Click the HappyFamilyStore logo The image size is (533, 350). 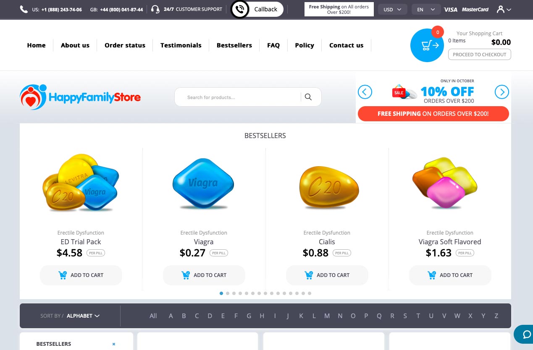point(80,97)
